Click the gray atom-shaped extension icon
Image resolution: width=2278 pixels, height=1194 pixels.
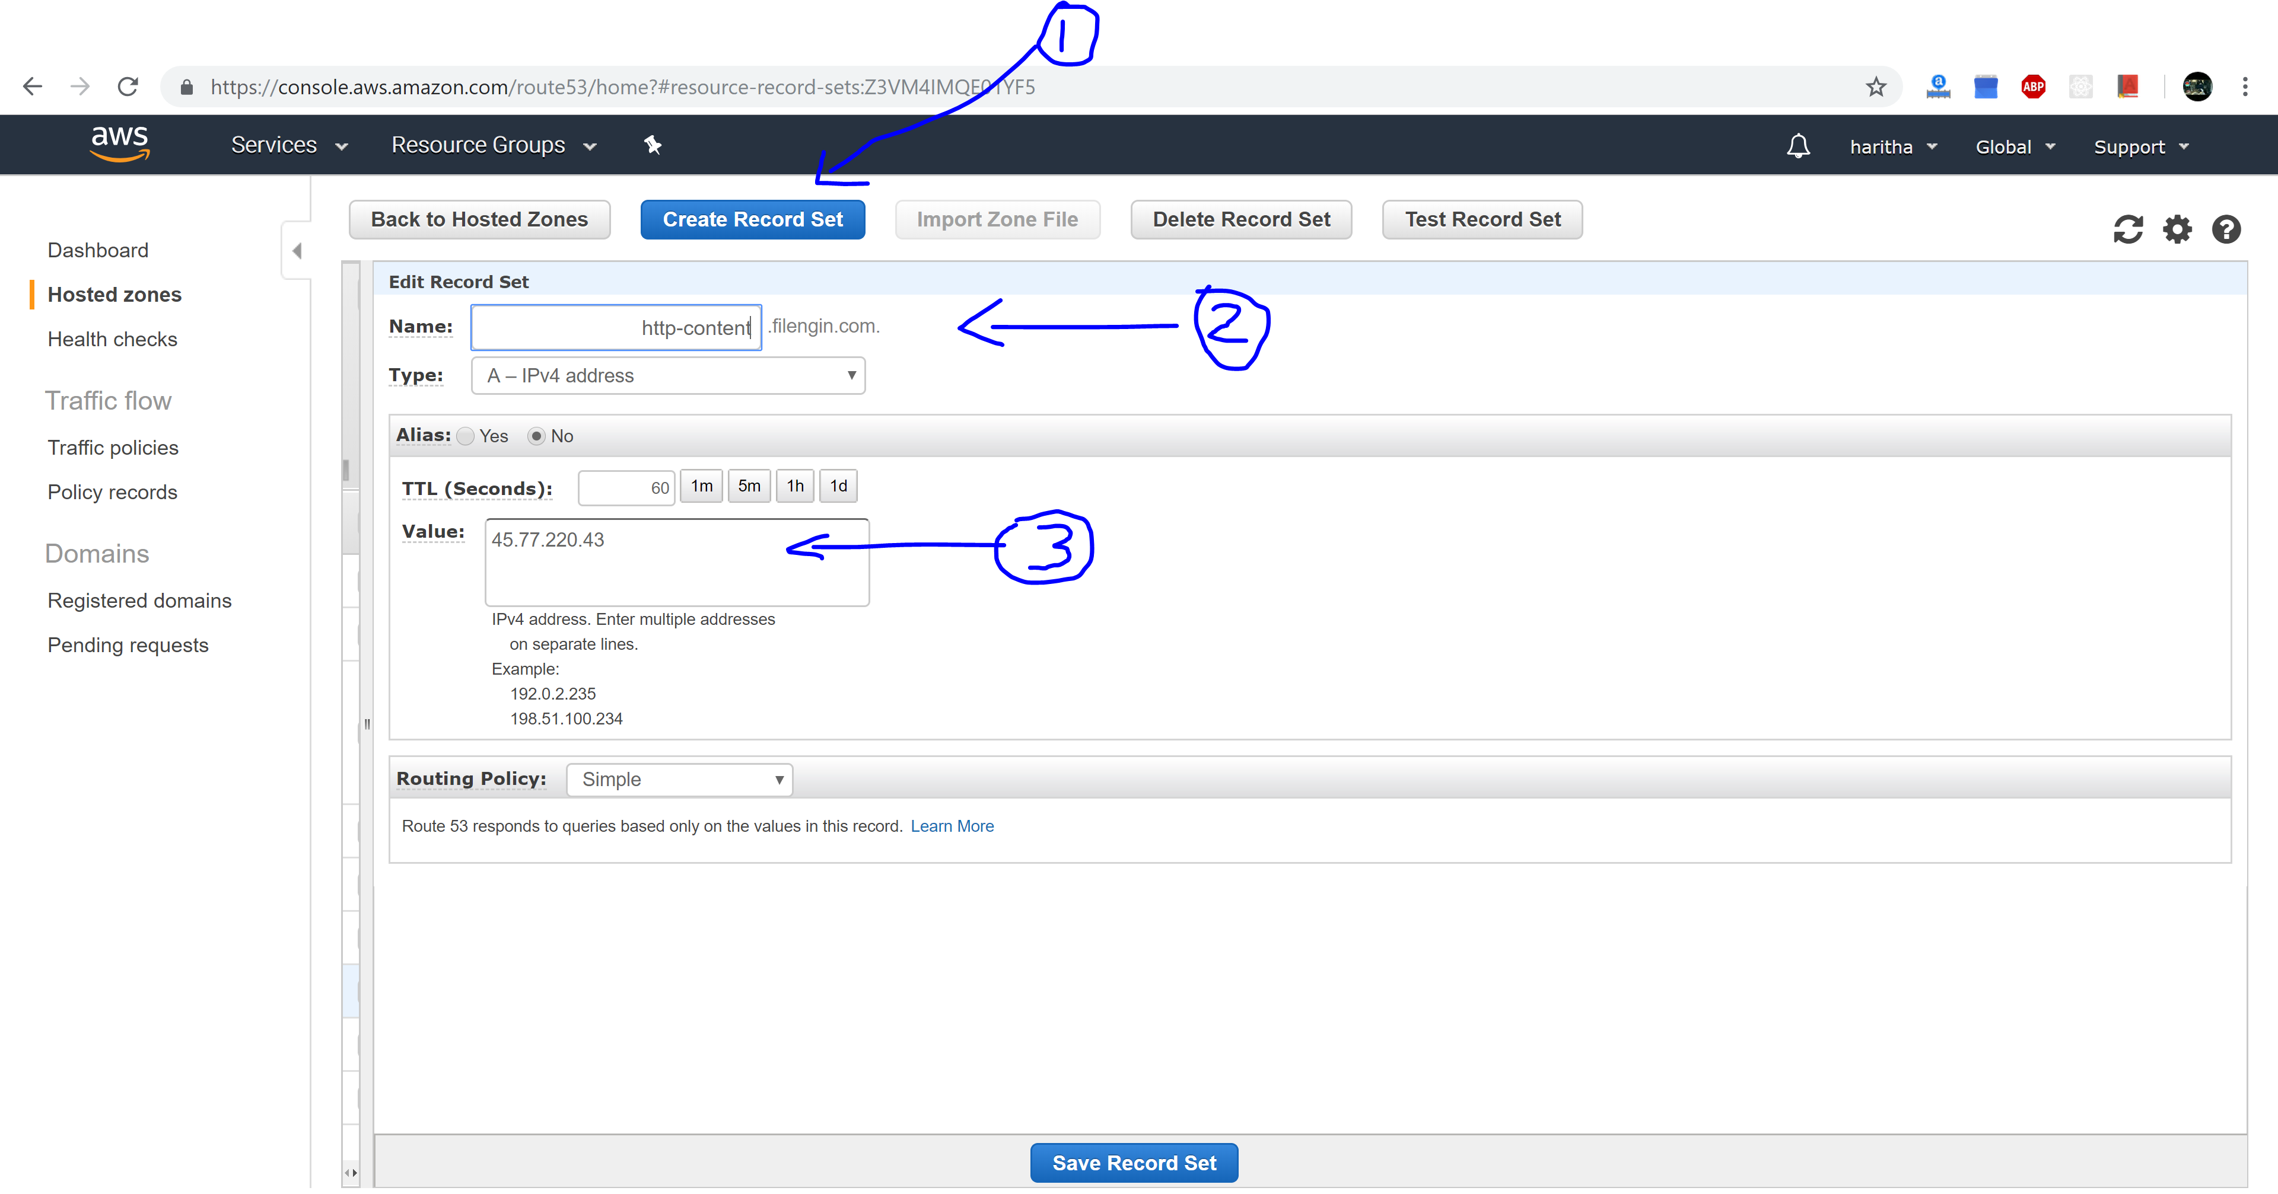pos(2081,87)
